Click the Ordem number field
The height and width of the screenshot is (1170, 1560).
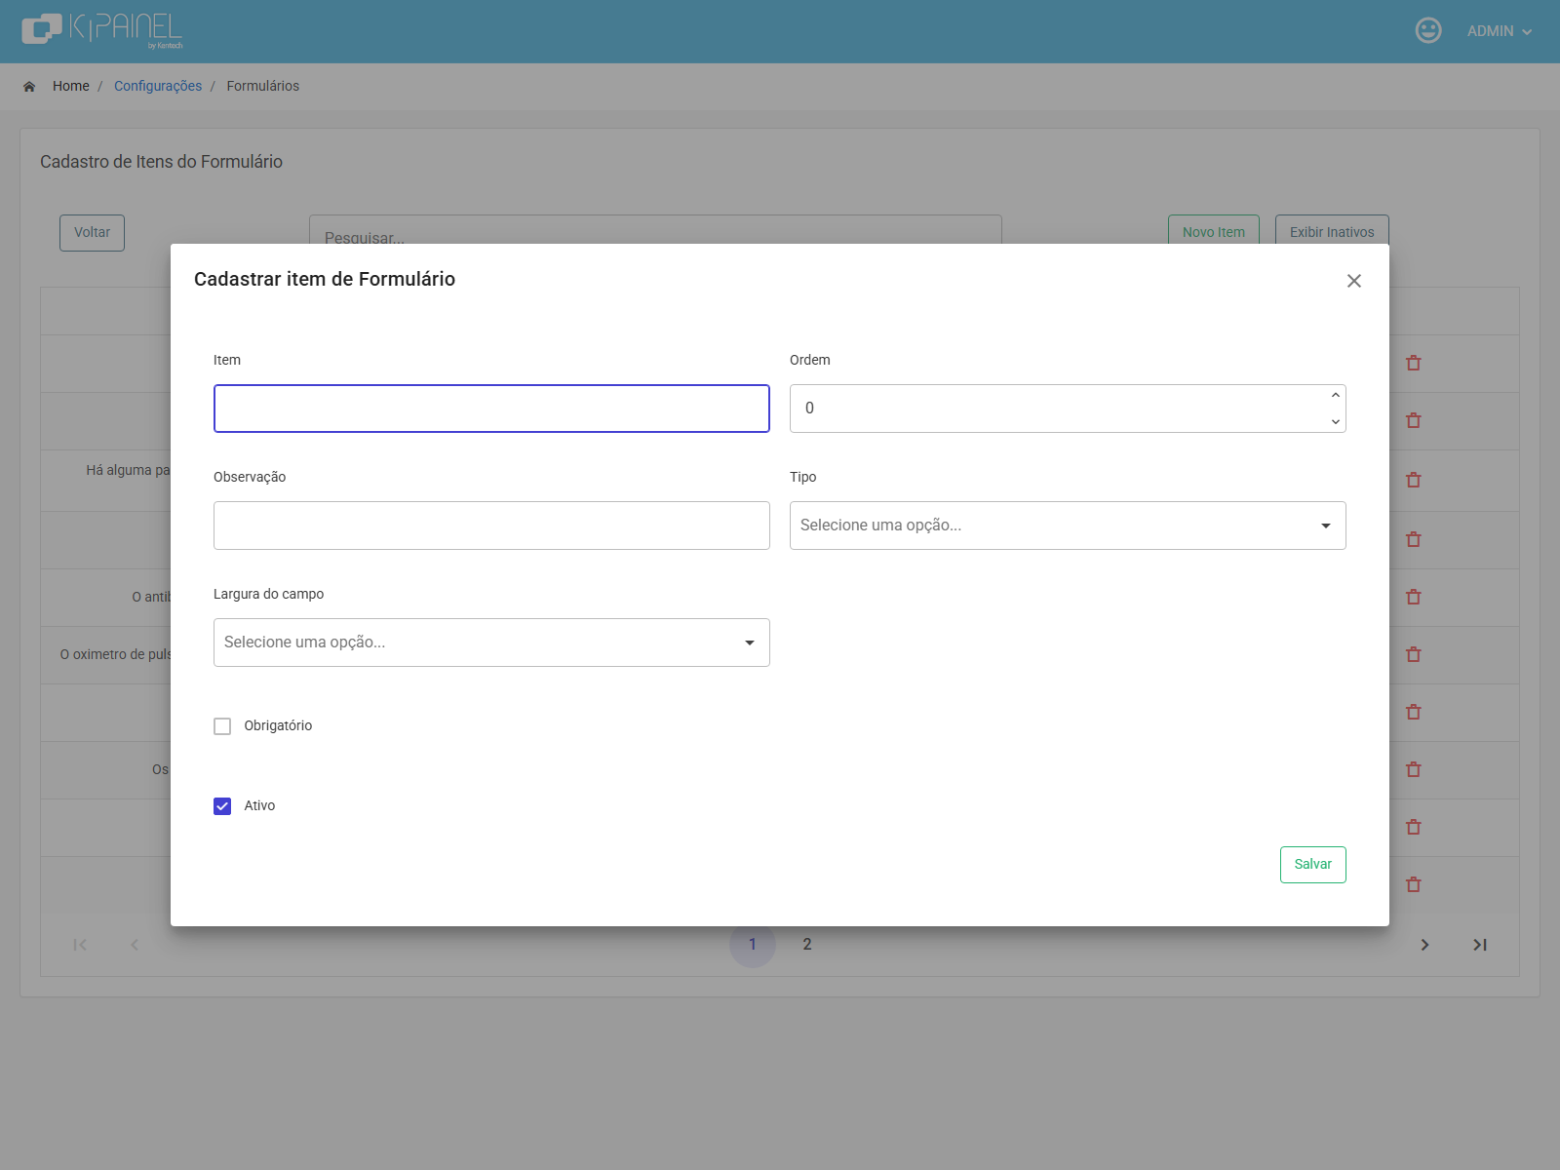point(1068,409)
